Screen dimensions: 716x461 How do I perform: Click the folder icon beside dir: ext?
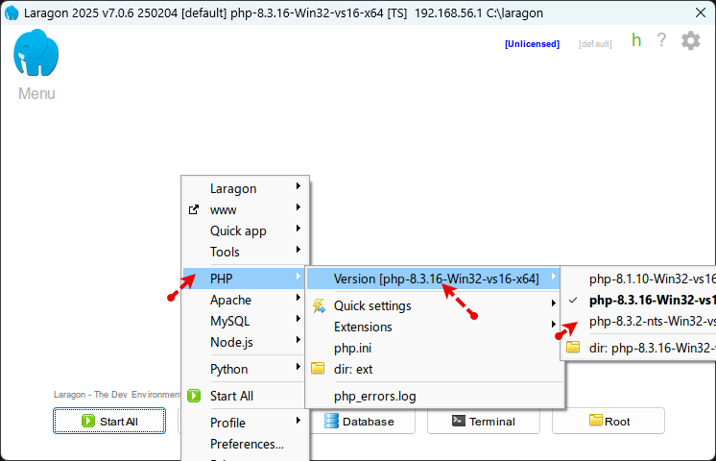click(318, 368)
